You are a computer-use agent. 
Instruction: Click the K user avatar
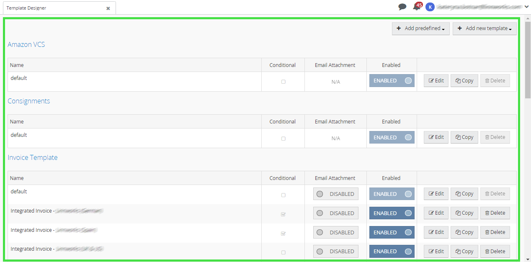[x=430, y=7]
